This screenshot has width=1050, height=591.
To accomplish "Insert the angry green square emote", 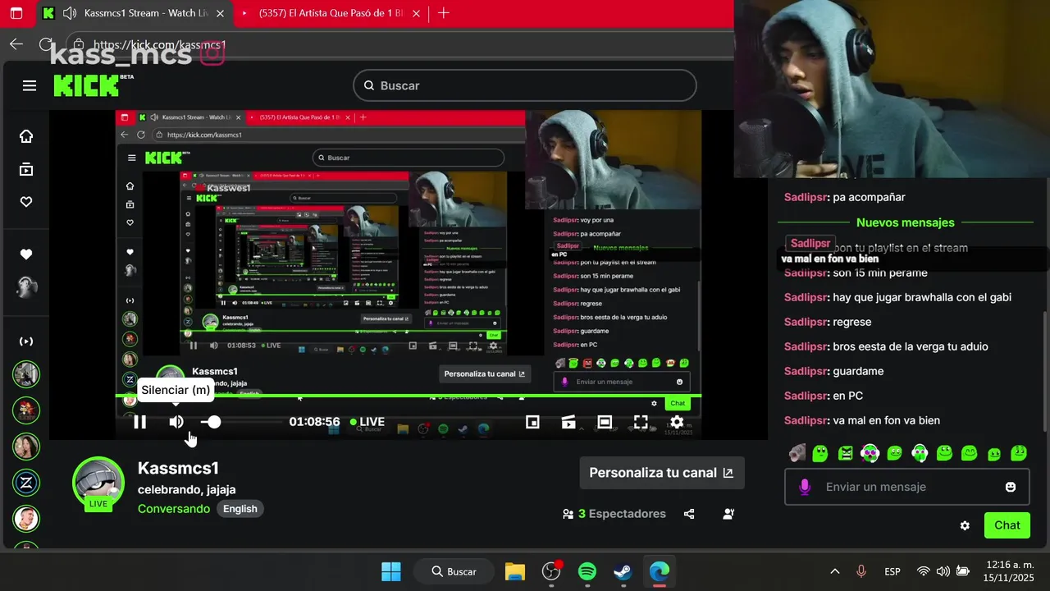I will coord(846,453).
